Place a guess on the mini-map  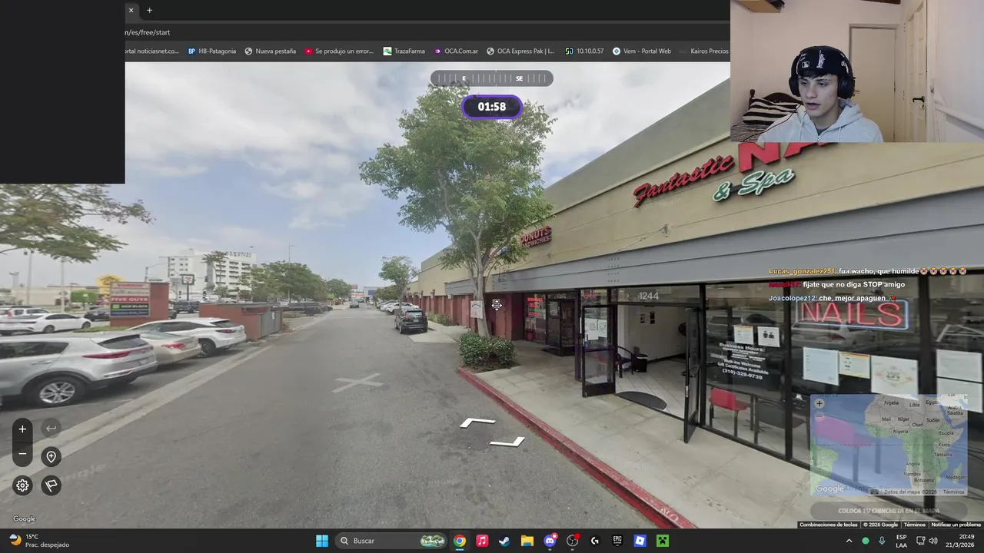point(889,445)
